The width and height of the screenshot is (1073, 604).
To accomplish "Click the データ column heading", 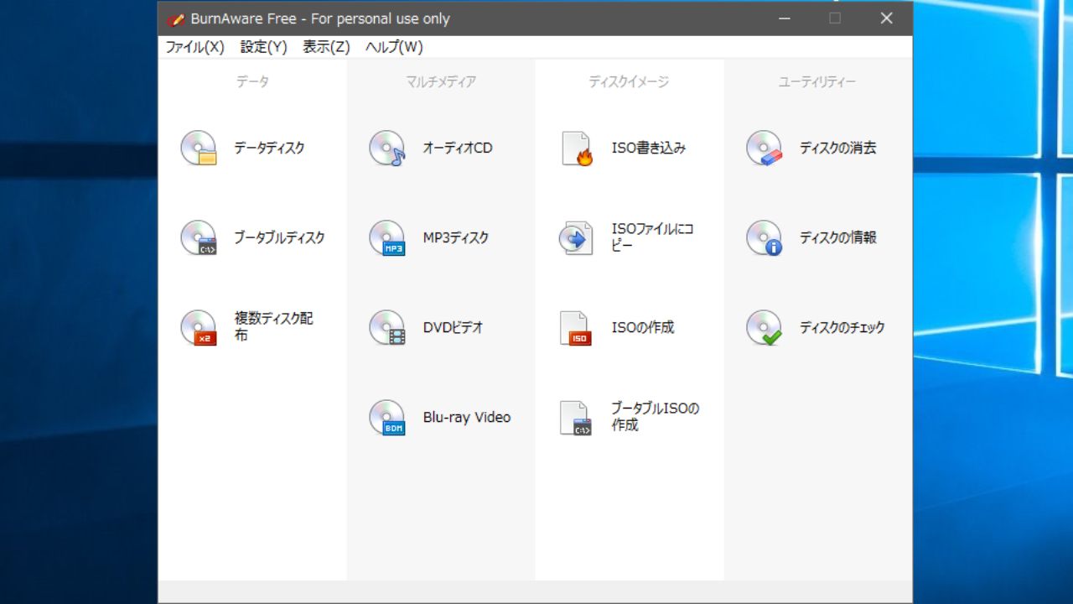I will [x=252, y=82].
